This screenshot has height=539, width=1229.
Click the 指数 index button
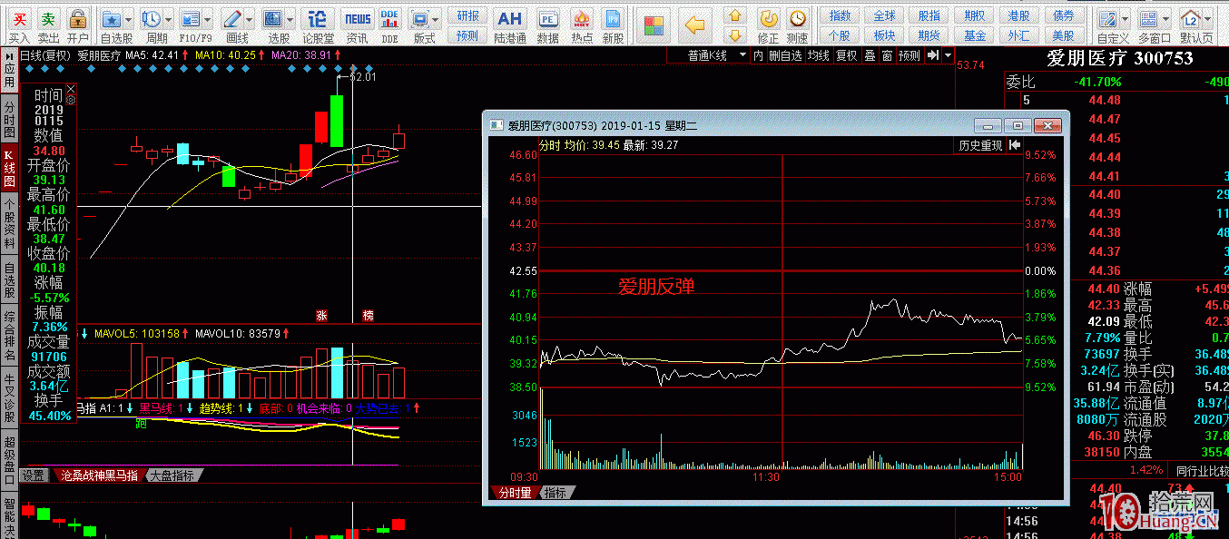(x=840, y=15)
